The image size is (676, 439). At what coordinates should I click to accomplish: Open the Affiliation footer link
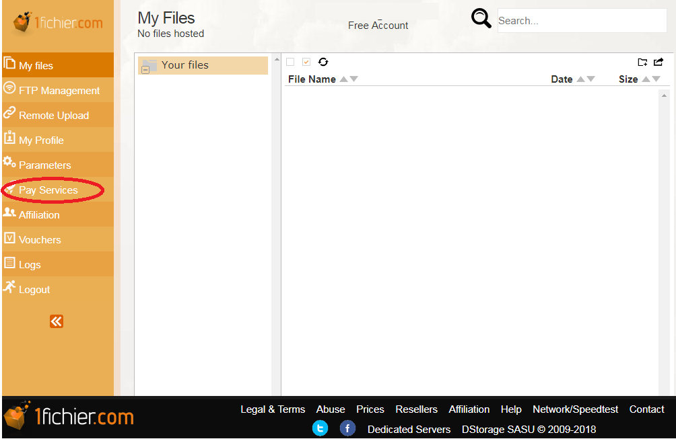(x=469, y=409)
